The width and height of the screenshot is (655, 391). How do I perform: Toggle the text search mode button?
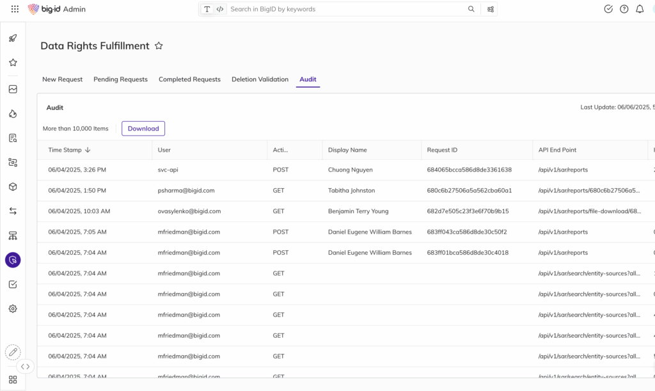[207, 10]
